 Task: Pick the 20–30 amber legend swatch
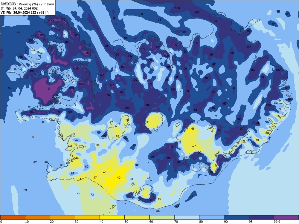pyautogui.click(x=62, y=217)
